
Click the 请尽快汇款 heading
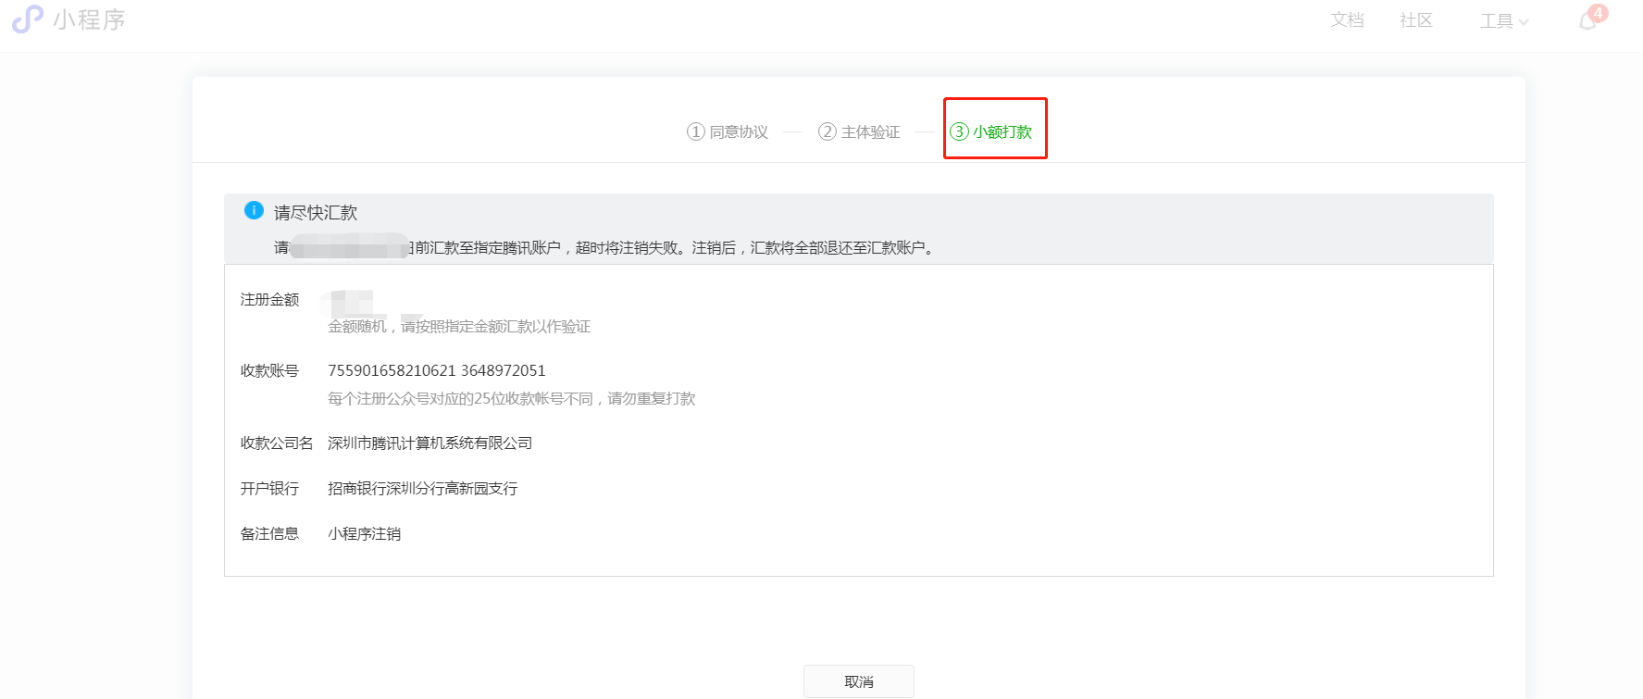(x=316, y=213)
